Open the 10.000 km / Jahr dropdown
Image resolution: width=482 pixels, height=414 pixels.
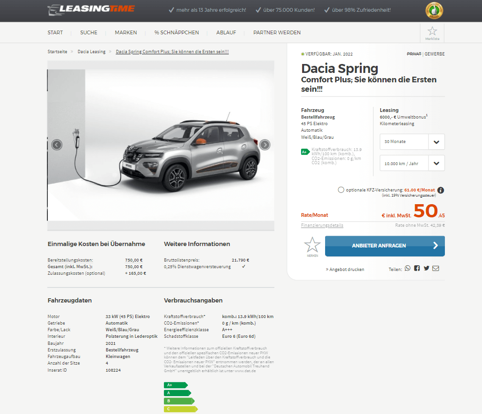(412, 163)
